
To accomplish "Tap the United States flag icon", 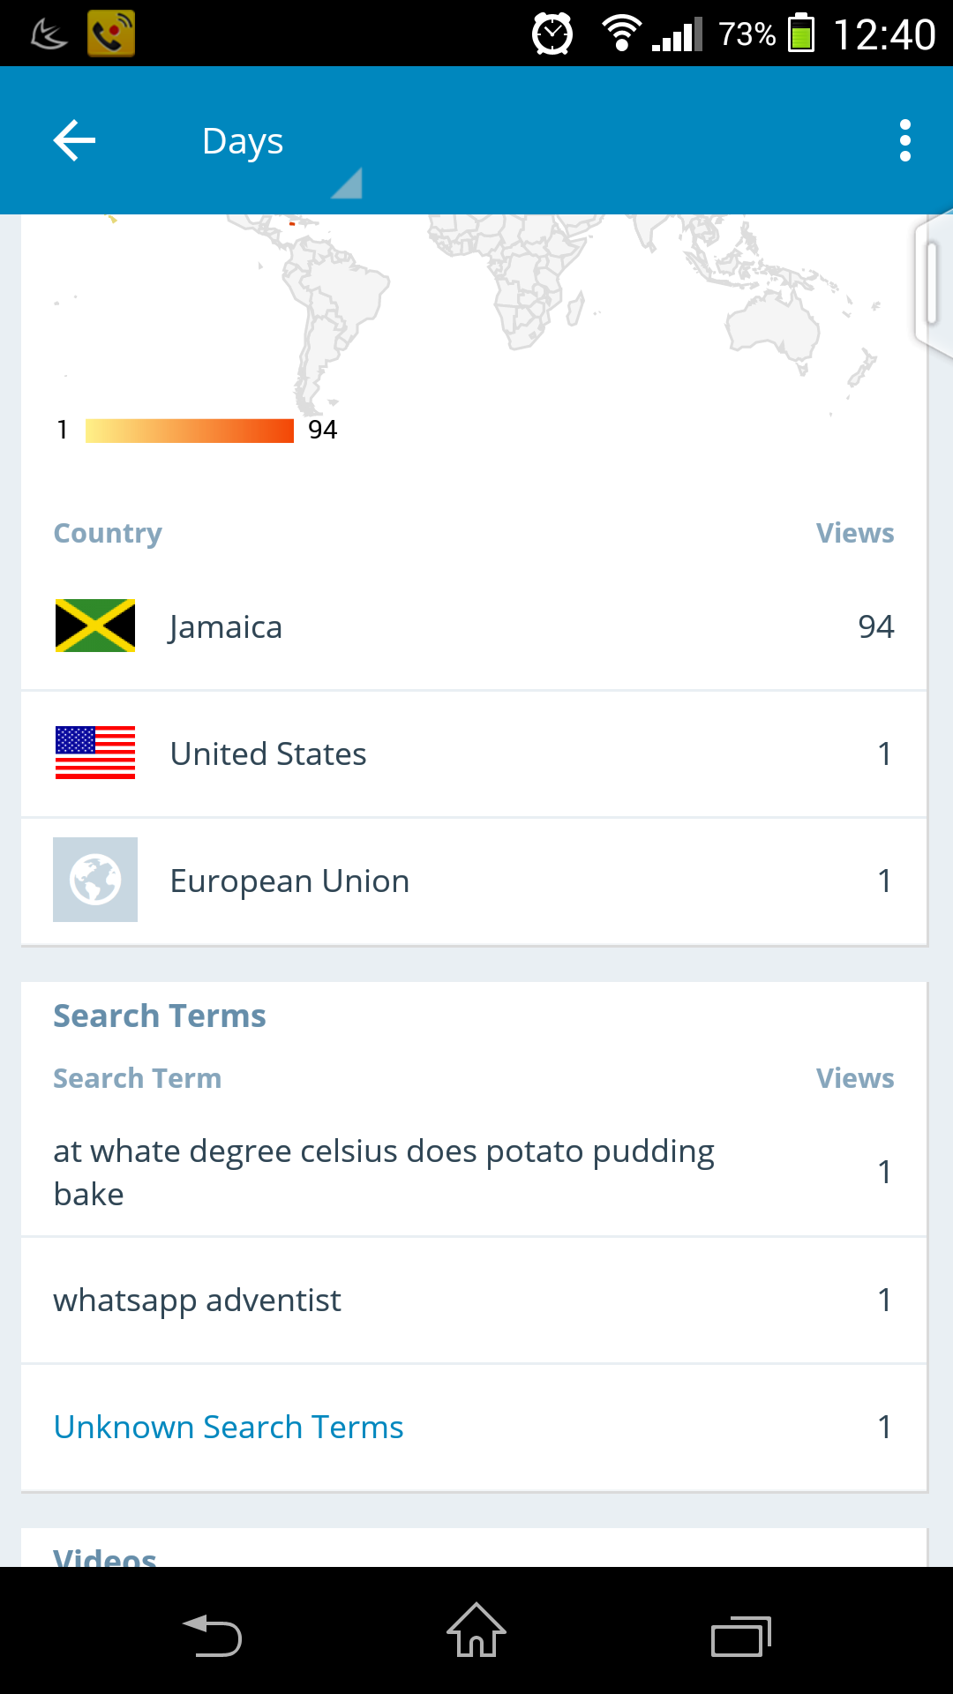I will [x=95, y=753].
